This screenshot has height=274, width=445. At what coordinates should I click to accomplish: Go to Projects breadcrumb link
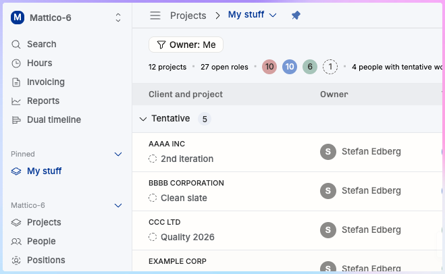coord(188,16)
